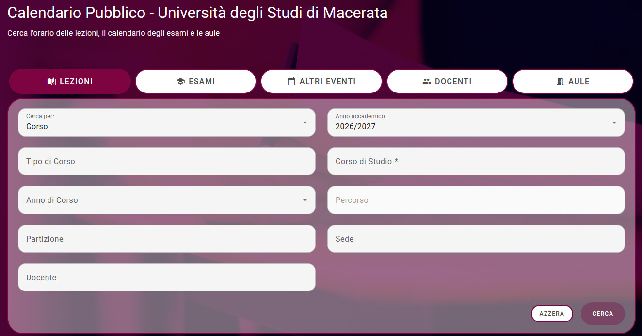Click the open book icon on Lezioni
This screenshot has width=642, height=336.
(51, 81)
